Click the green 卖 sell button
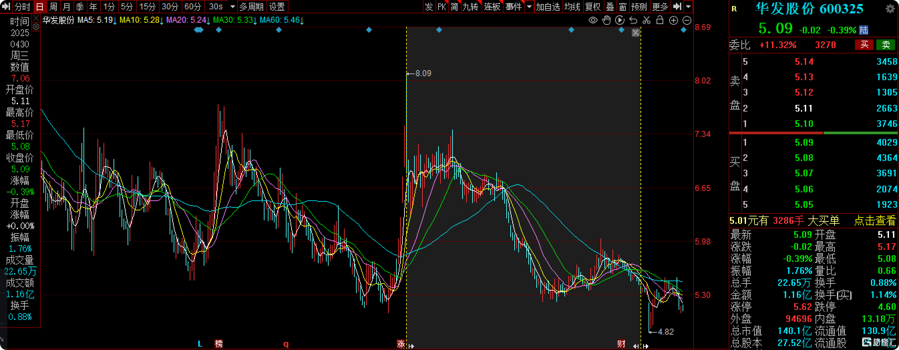 coord(886,45)
